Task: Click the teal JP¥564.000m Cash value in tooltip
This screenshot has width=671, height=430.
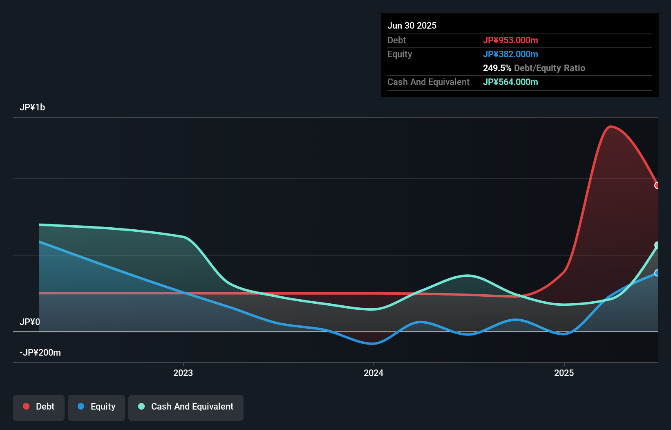Action: (x=510, y=82)
